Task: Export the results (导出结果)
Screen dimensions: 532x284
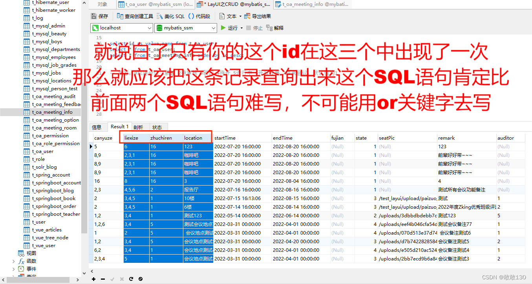Action: [x=258, y=16]
